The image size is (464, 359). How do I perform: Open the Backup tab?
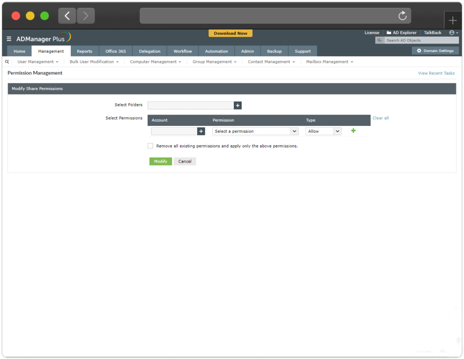click(274, 51)
